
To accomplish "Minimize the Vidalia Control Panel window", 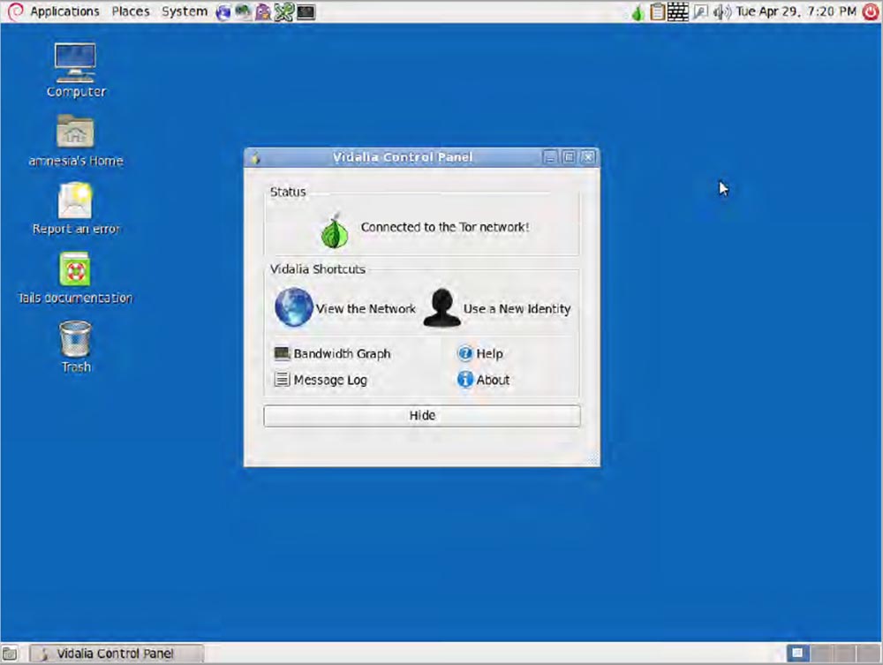I will click(549, 157).
